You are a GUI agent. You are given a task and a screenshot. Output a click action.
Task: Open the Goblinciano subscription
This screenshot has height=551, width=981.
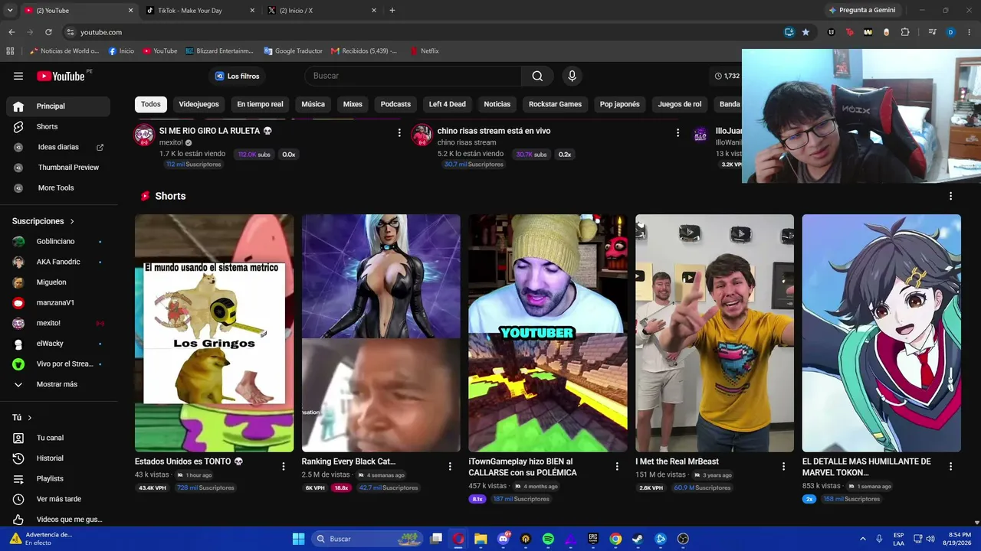pos(58,242)
